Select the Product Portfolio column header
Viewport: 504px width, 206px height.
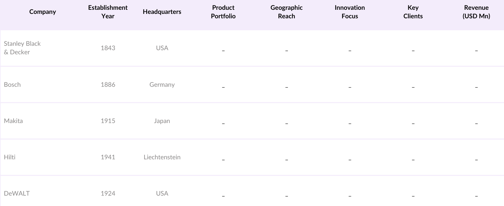point(223,12)
